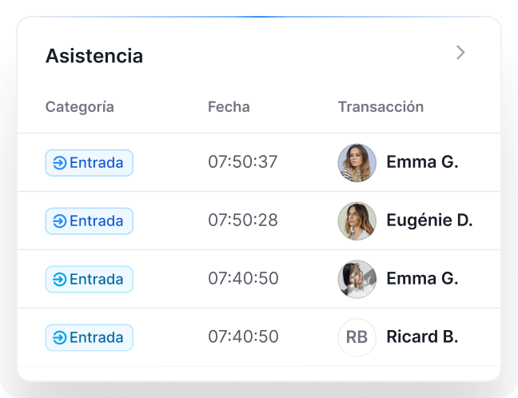This screenshot has height=398, width=518.
Task: Click the Entrada arrow icon in third row
Action: 60,280
